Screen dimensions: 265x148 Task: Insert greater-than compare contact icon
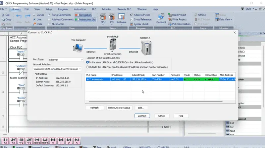point(69,141)
